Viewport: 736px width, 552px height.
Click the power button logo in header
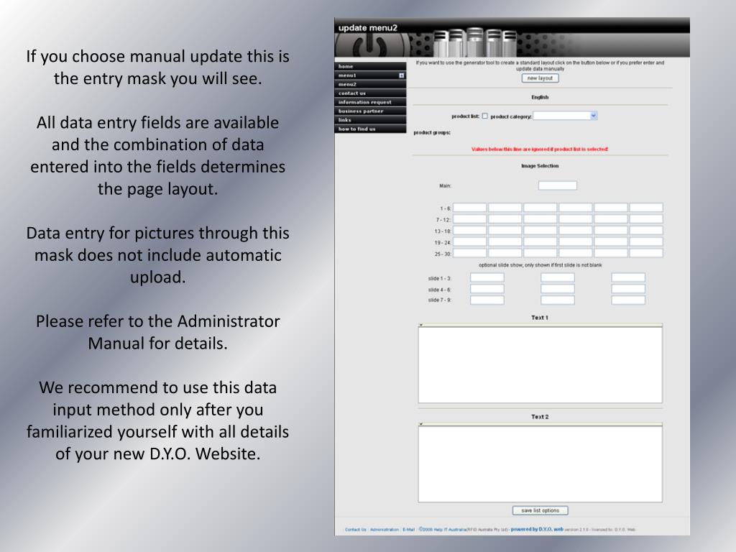(370, 47)
